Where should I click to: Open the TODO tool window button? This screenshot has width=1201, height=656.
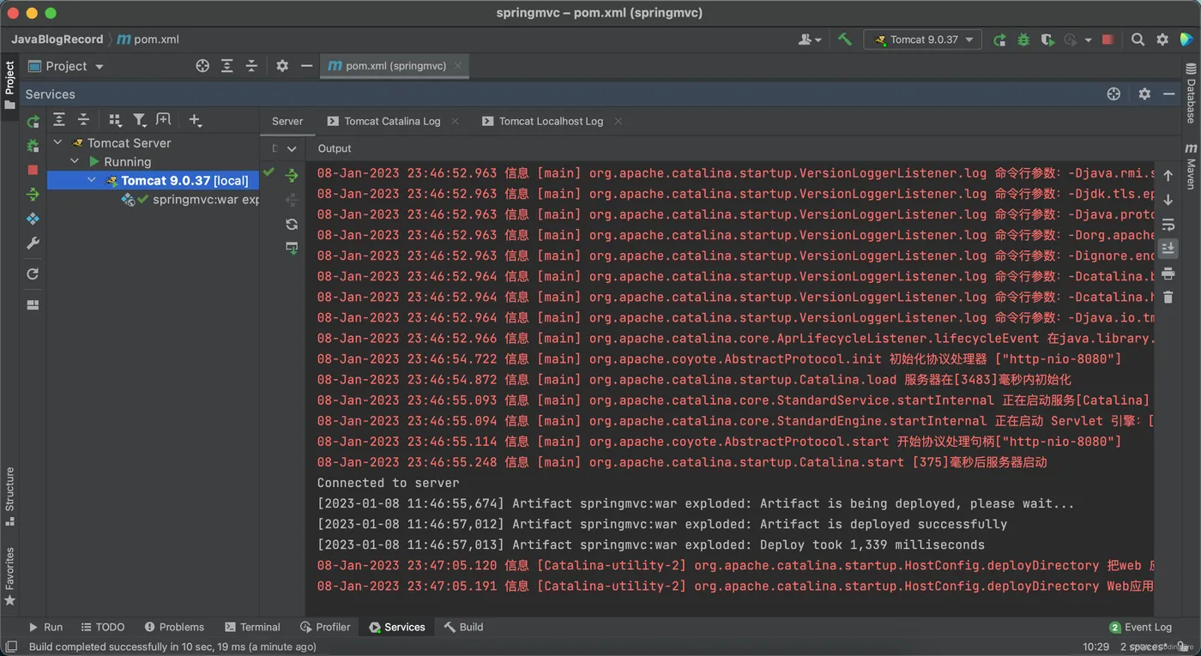coord(102,627)
